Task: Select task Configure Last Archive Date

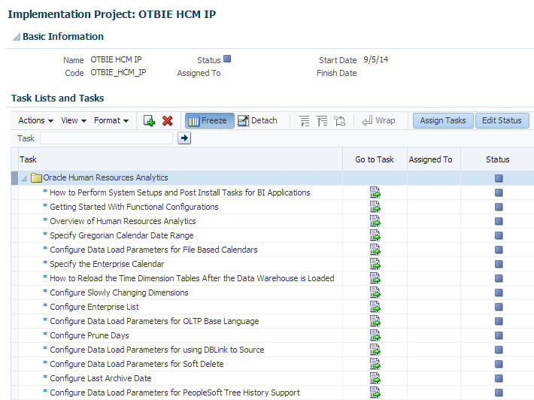Action: pyautogui.click(x=101, y=378)
